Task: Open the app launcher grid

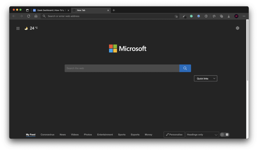Action: [x=18, y=28]
